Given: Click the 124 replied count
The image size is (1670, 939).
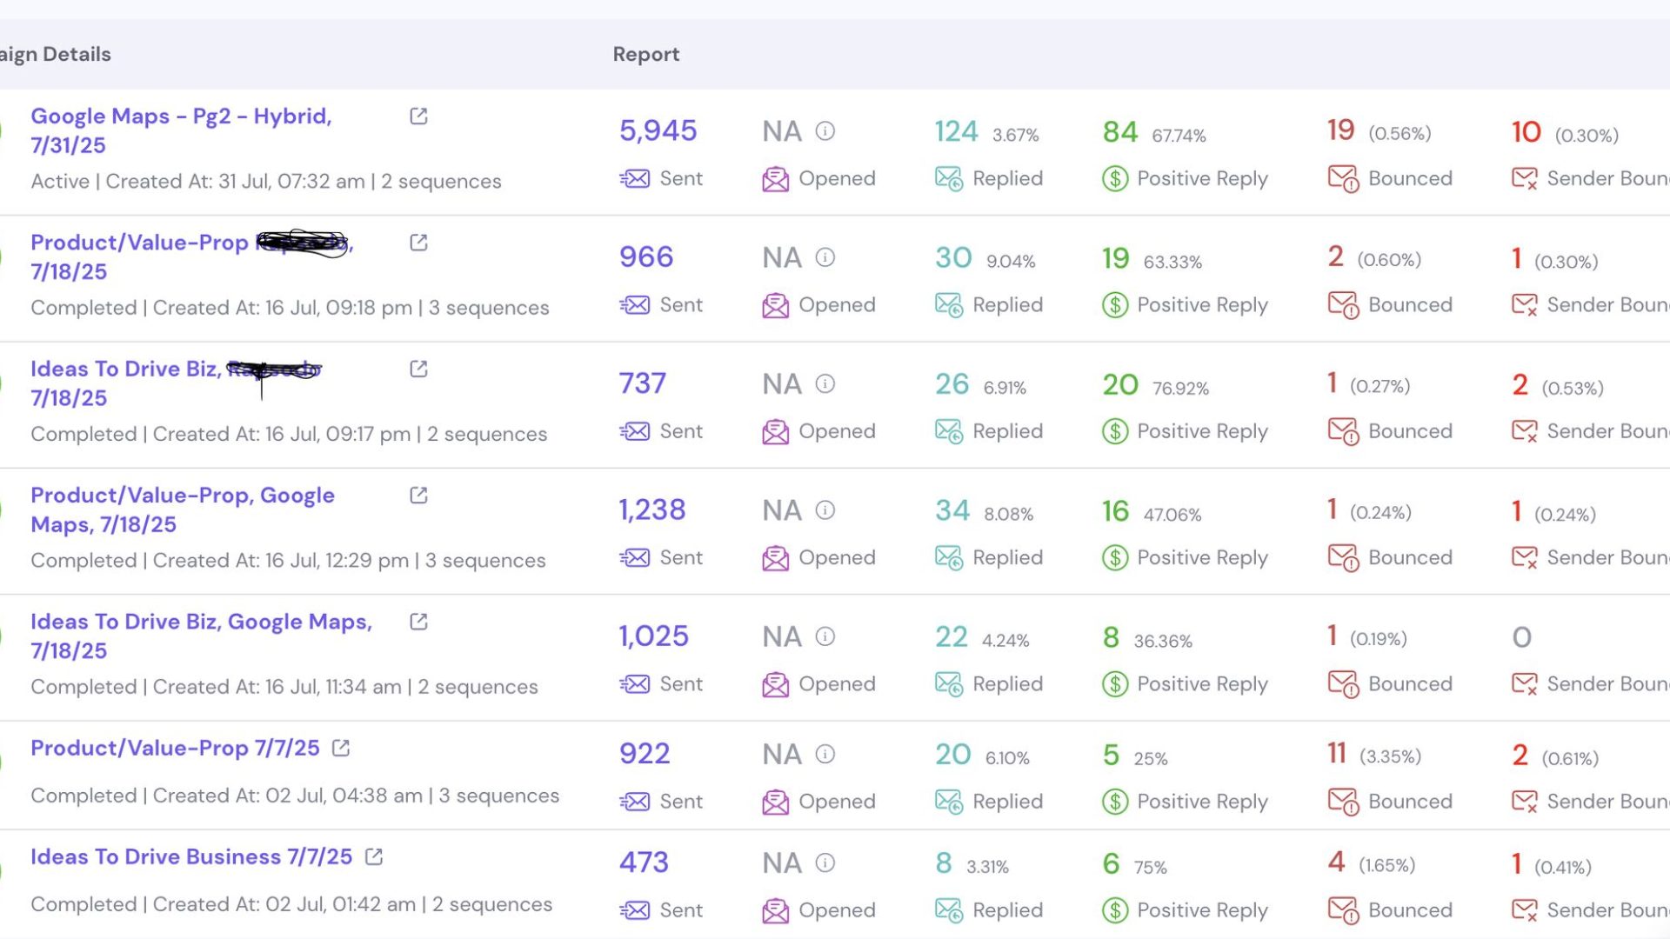Looking at the screenshot, I should 956,131.
